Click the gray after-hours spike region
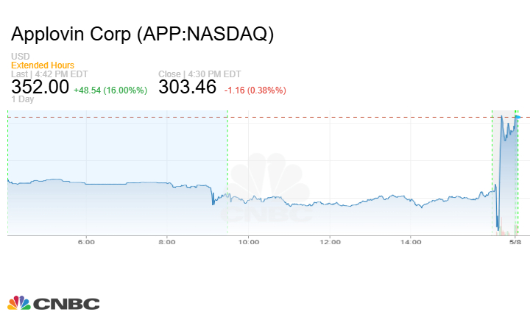Screen dimensions: 530x331 pyautogui.click(x=505, y=177)
